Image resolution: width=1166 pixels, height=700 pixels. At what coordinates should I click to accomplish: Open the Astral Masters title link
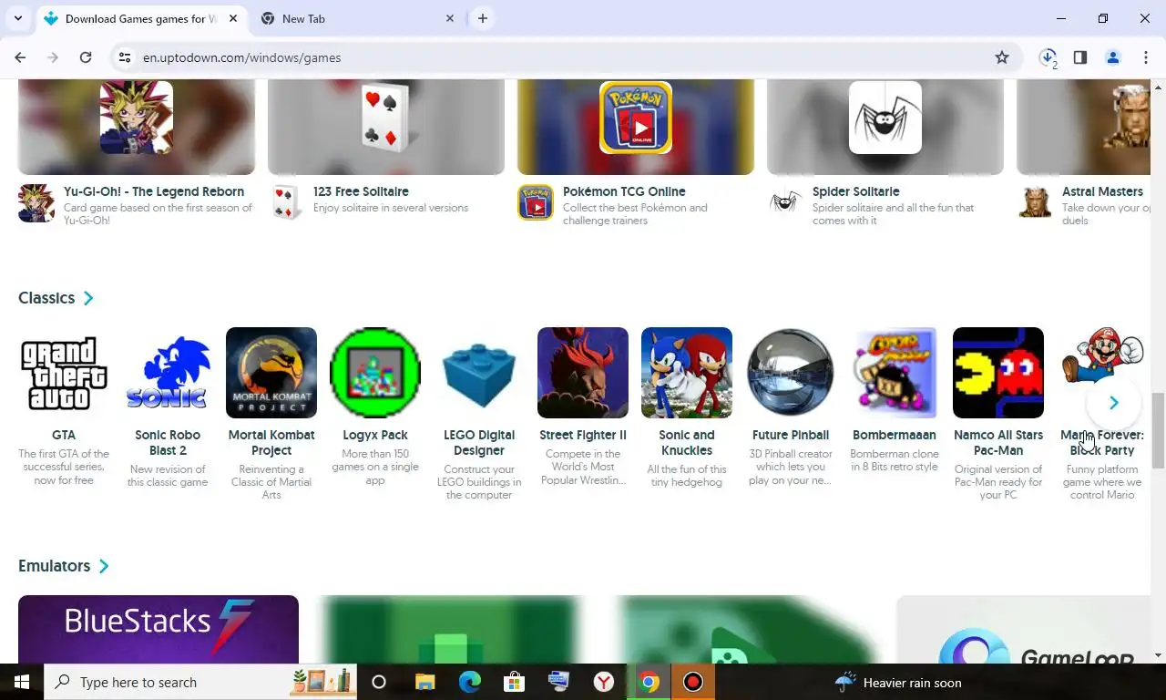point(1102,191)
